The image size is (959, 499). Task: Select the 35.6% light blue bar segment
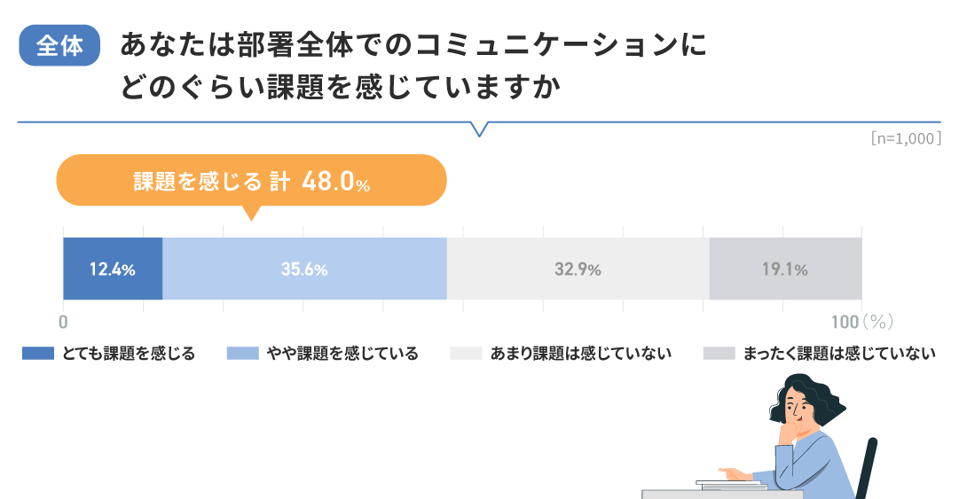[304, 269]
